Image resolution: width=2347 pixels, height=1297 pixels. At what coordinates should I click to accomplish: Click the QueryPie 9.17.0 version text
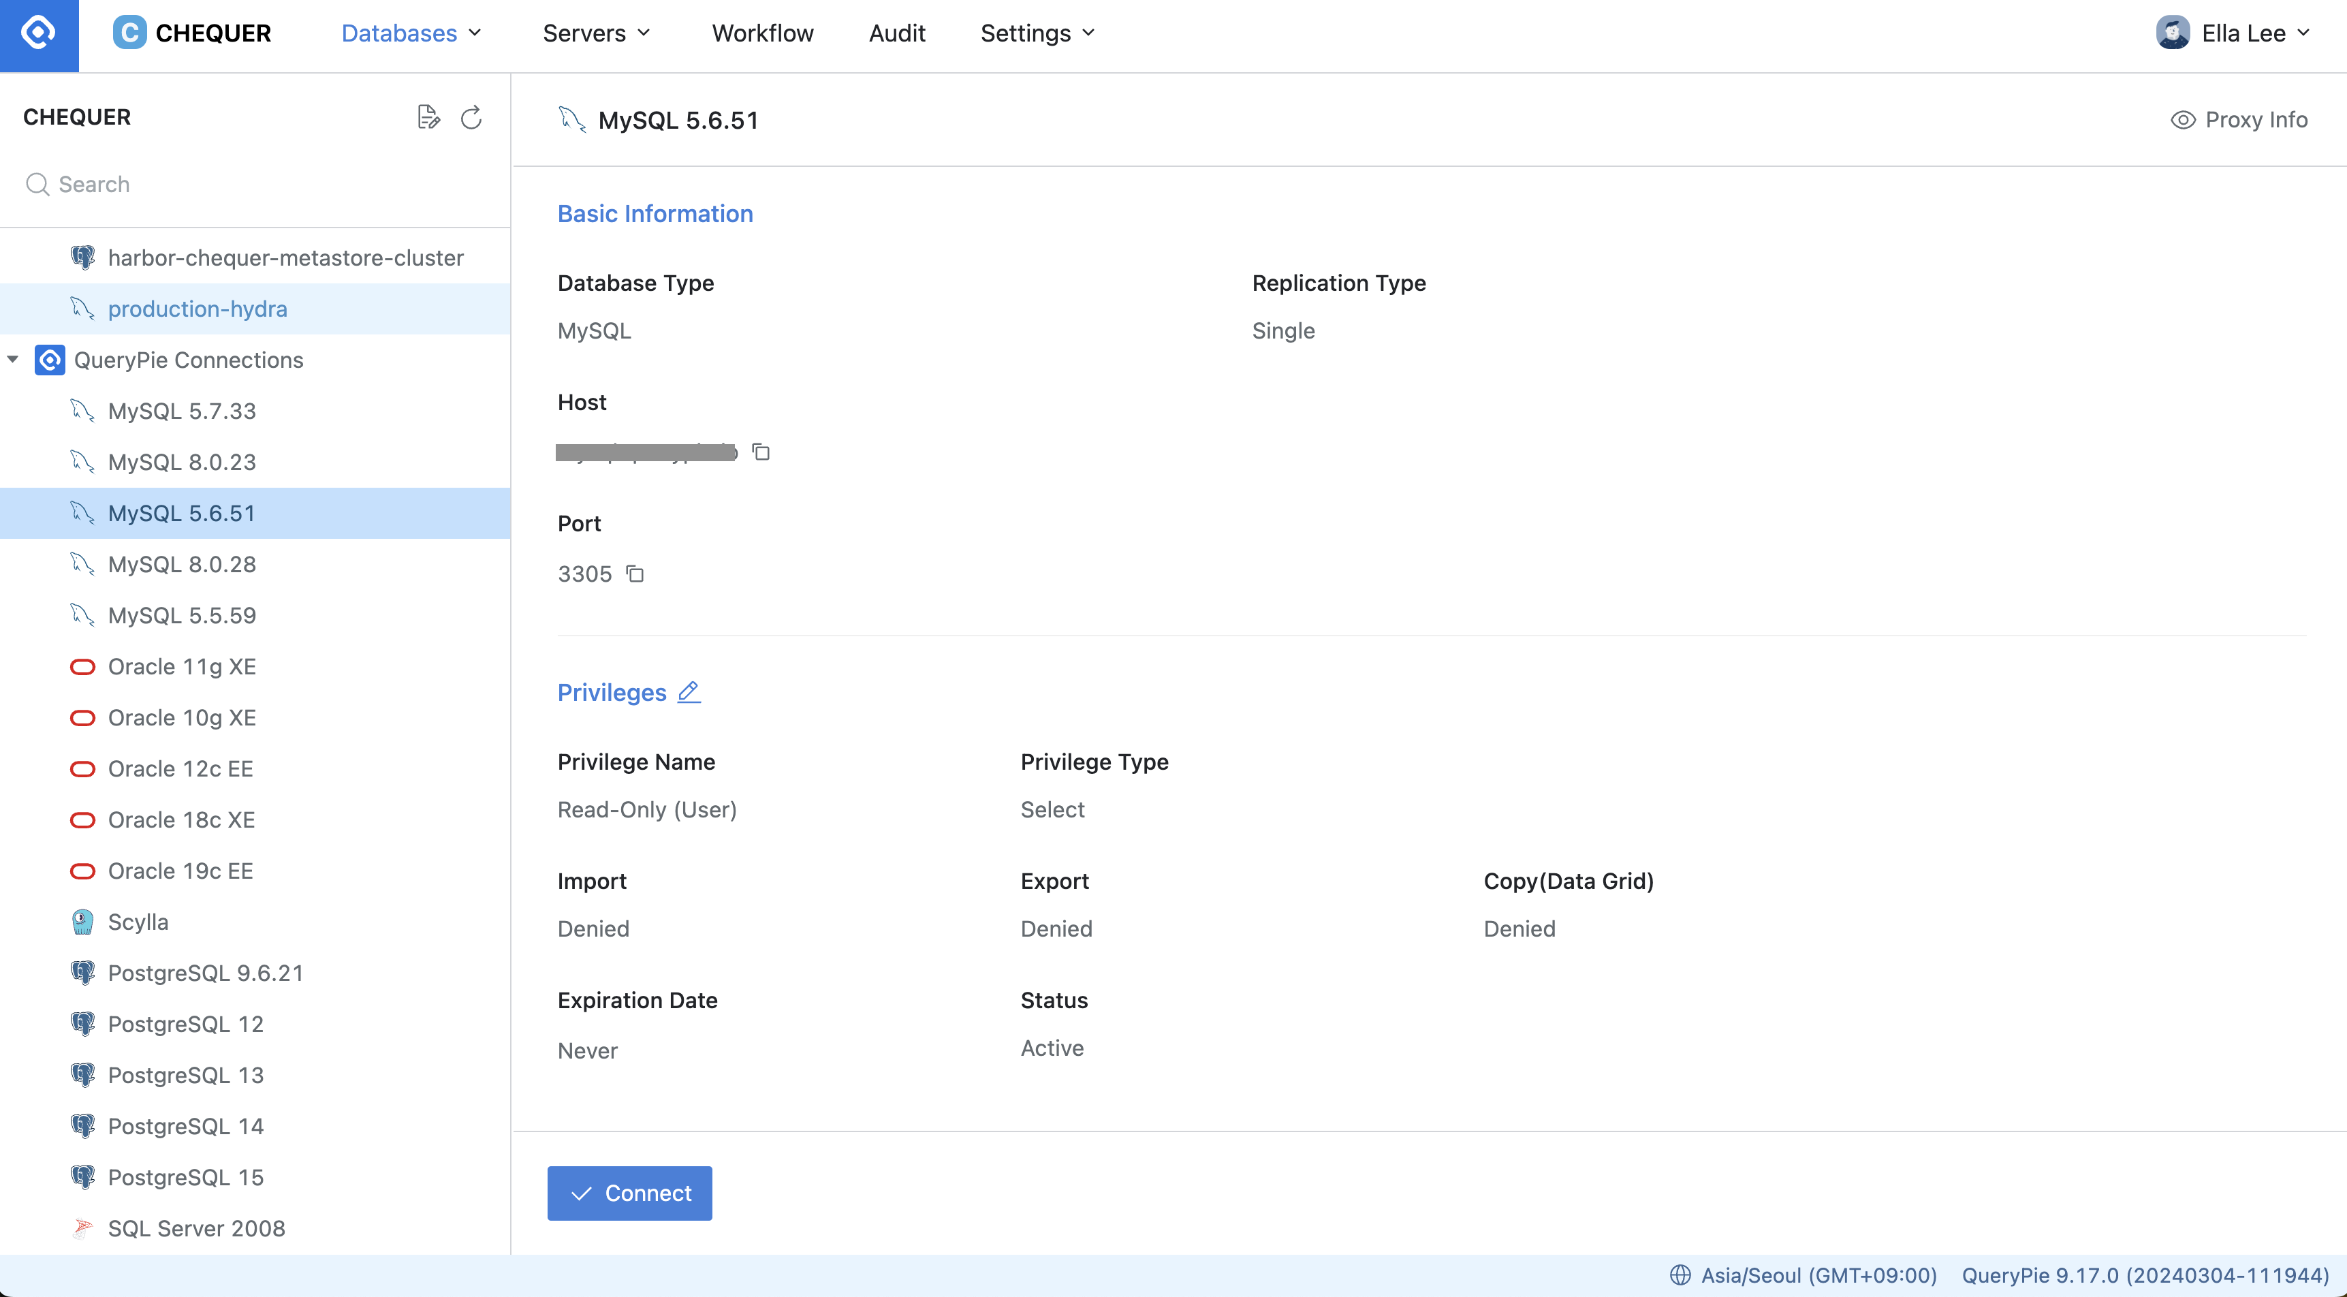click(x=2145, y=1275)
